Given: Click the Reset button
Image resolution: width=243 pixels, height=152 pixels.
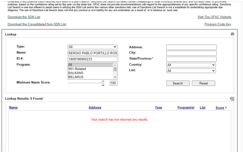Looking at the screenshot, I should [203, 83].
